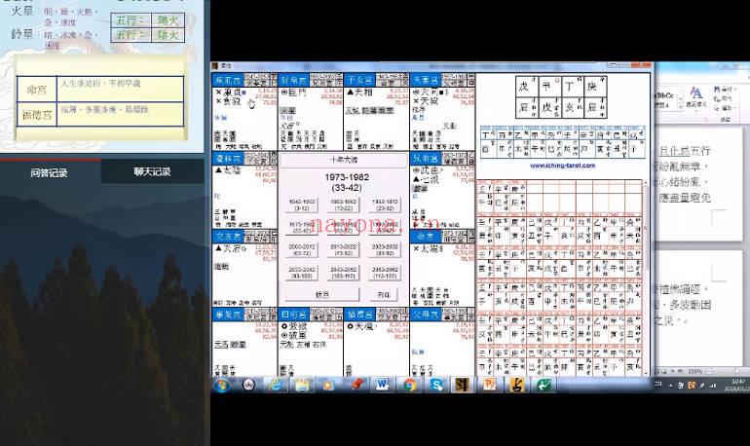Select the 財帛宮 palace header
The width and height of the screenshot is (750, 446).
tap(294, 80)
